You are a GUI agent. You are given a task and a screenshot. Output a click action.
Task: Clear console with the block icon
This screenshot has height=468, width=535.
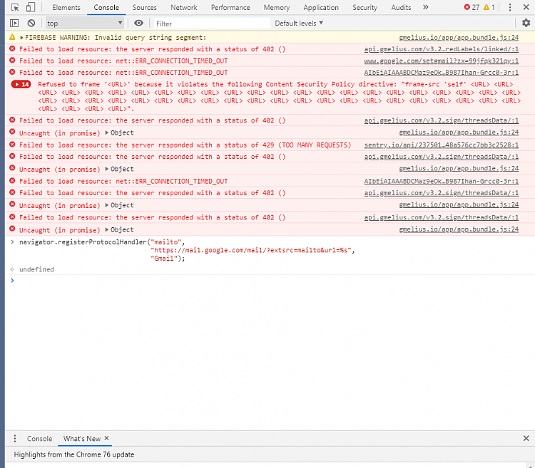click(x=31, y=23)
